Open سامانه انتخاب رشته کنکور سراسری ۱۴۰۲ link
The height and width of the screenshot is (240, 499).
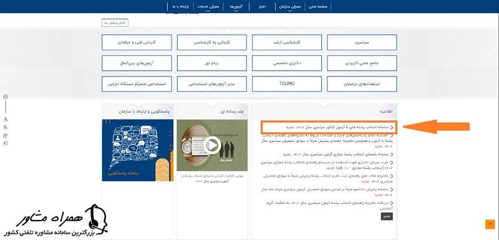click(339, 127)
